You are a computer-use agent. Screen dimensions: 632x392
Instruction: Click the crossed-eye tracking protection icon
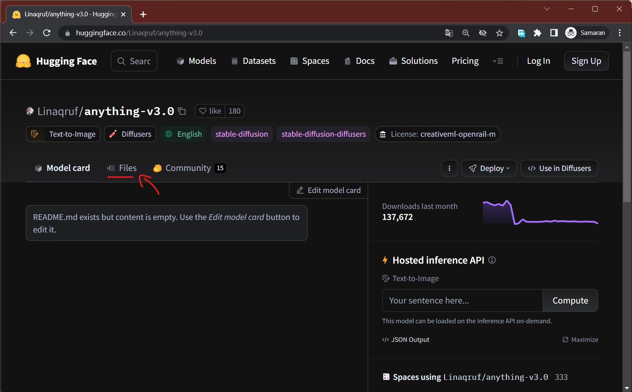483,33
